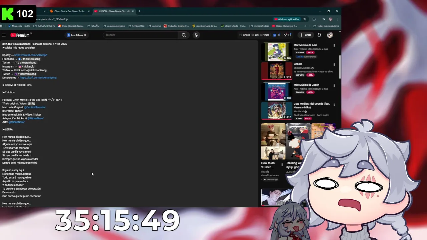Image resolution: width=427 pixels, height=240 pixels.
Task: Open the Crear menu
Action: click(x=305, y=35)
